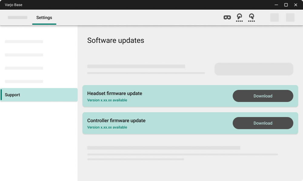This screenshot has height=181, width=303.
Task: Download the headset firmware update
Action: (263, 96)
